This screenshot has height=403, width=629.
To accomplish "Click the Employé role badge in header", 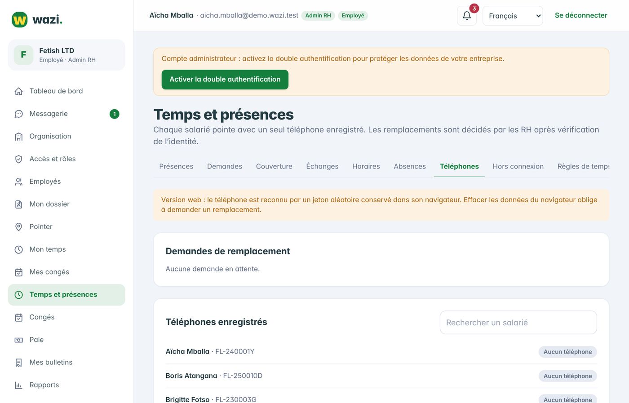I will tap(353, 16).
